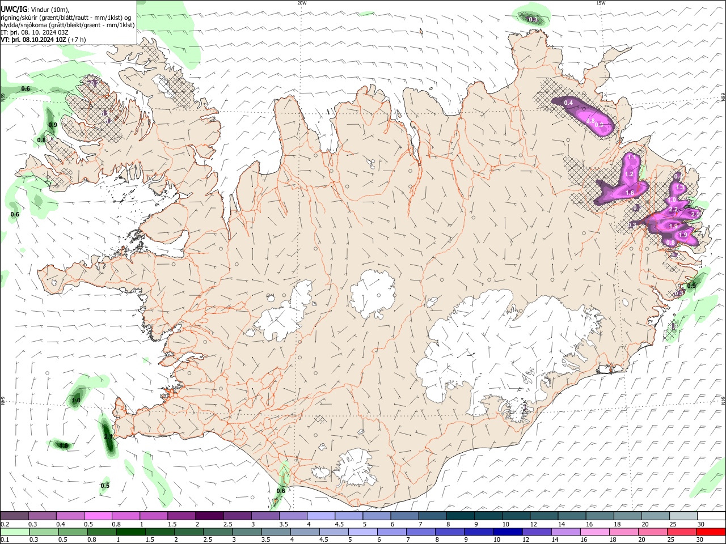Viewport: 726px width, 544px height.
Task: Choose the dark teal 8 swatch in the snow scale
Action: coord(460,516)
